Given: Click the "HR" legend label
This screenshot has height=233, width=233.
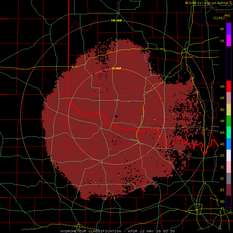Looking at the screenshot, I should point(222,121).
